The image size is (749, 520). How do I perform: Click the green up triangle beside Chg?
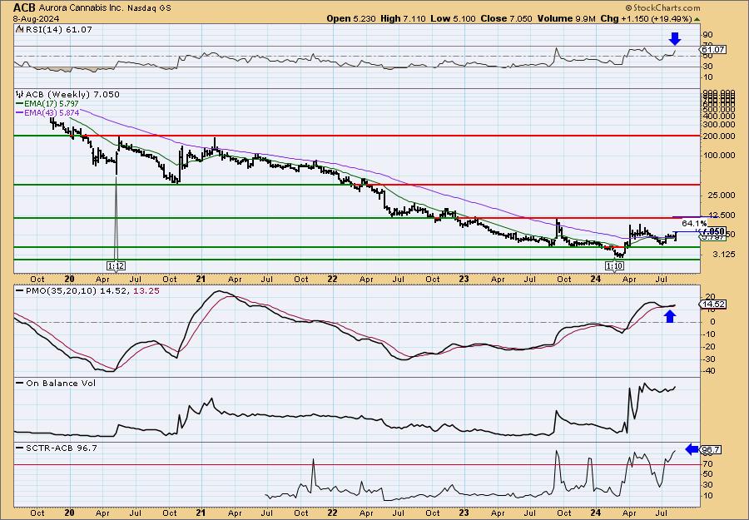697,19
